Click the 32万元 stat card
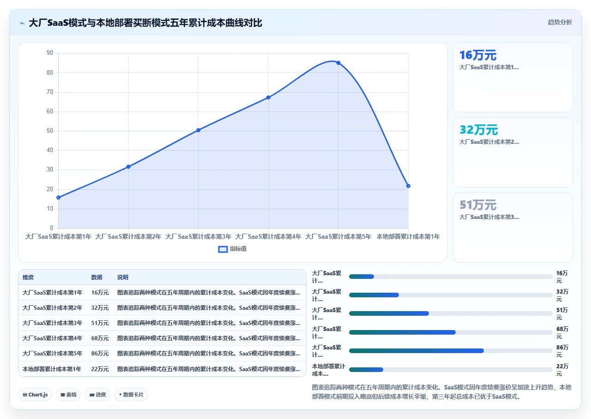 tap(513, 152)
